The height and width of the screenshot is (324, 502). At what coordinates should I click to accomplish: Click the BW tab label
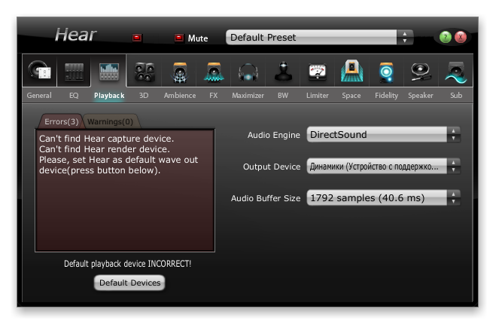coord(283,96)
